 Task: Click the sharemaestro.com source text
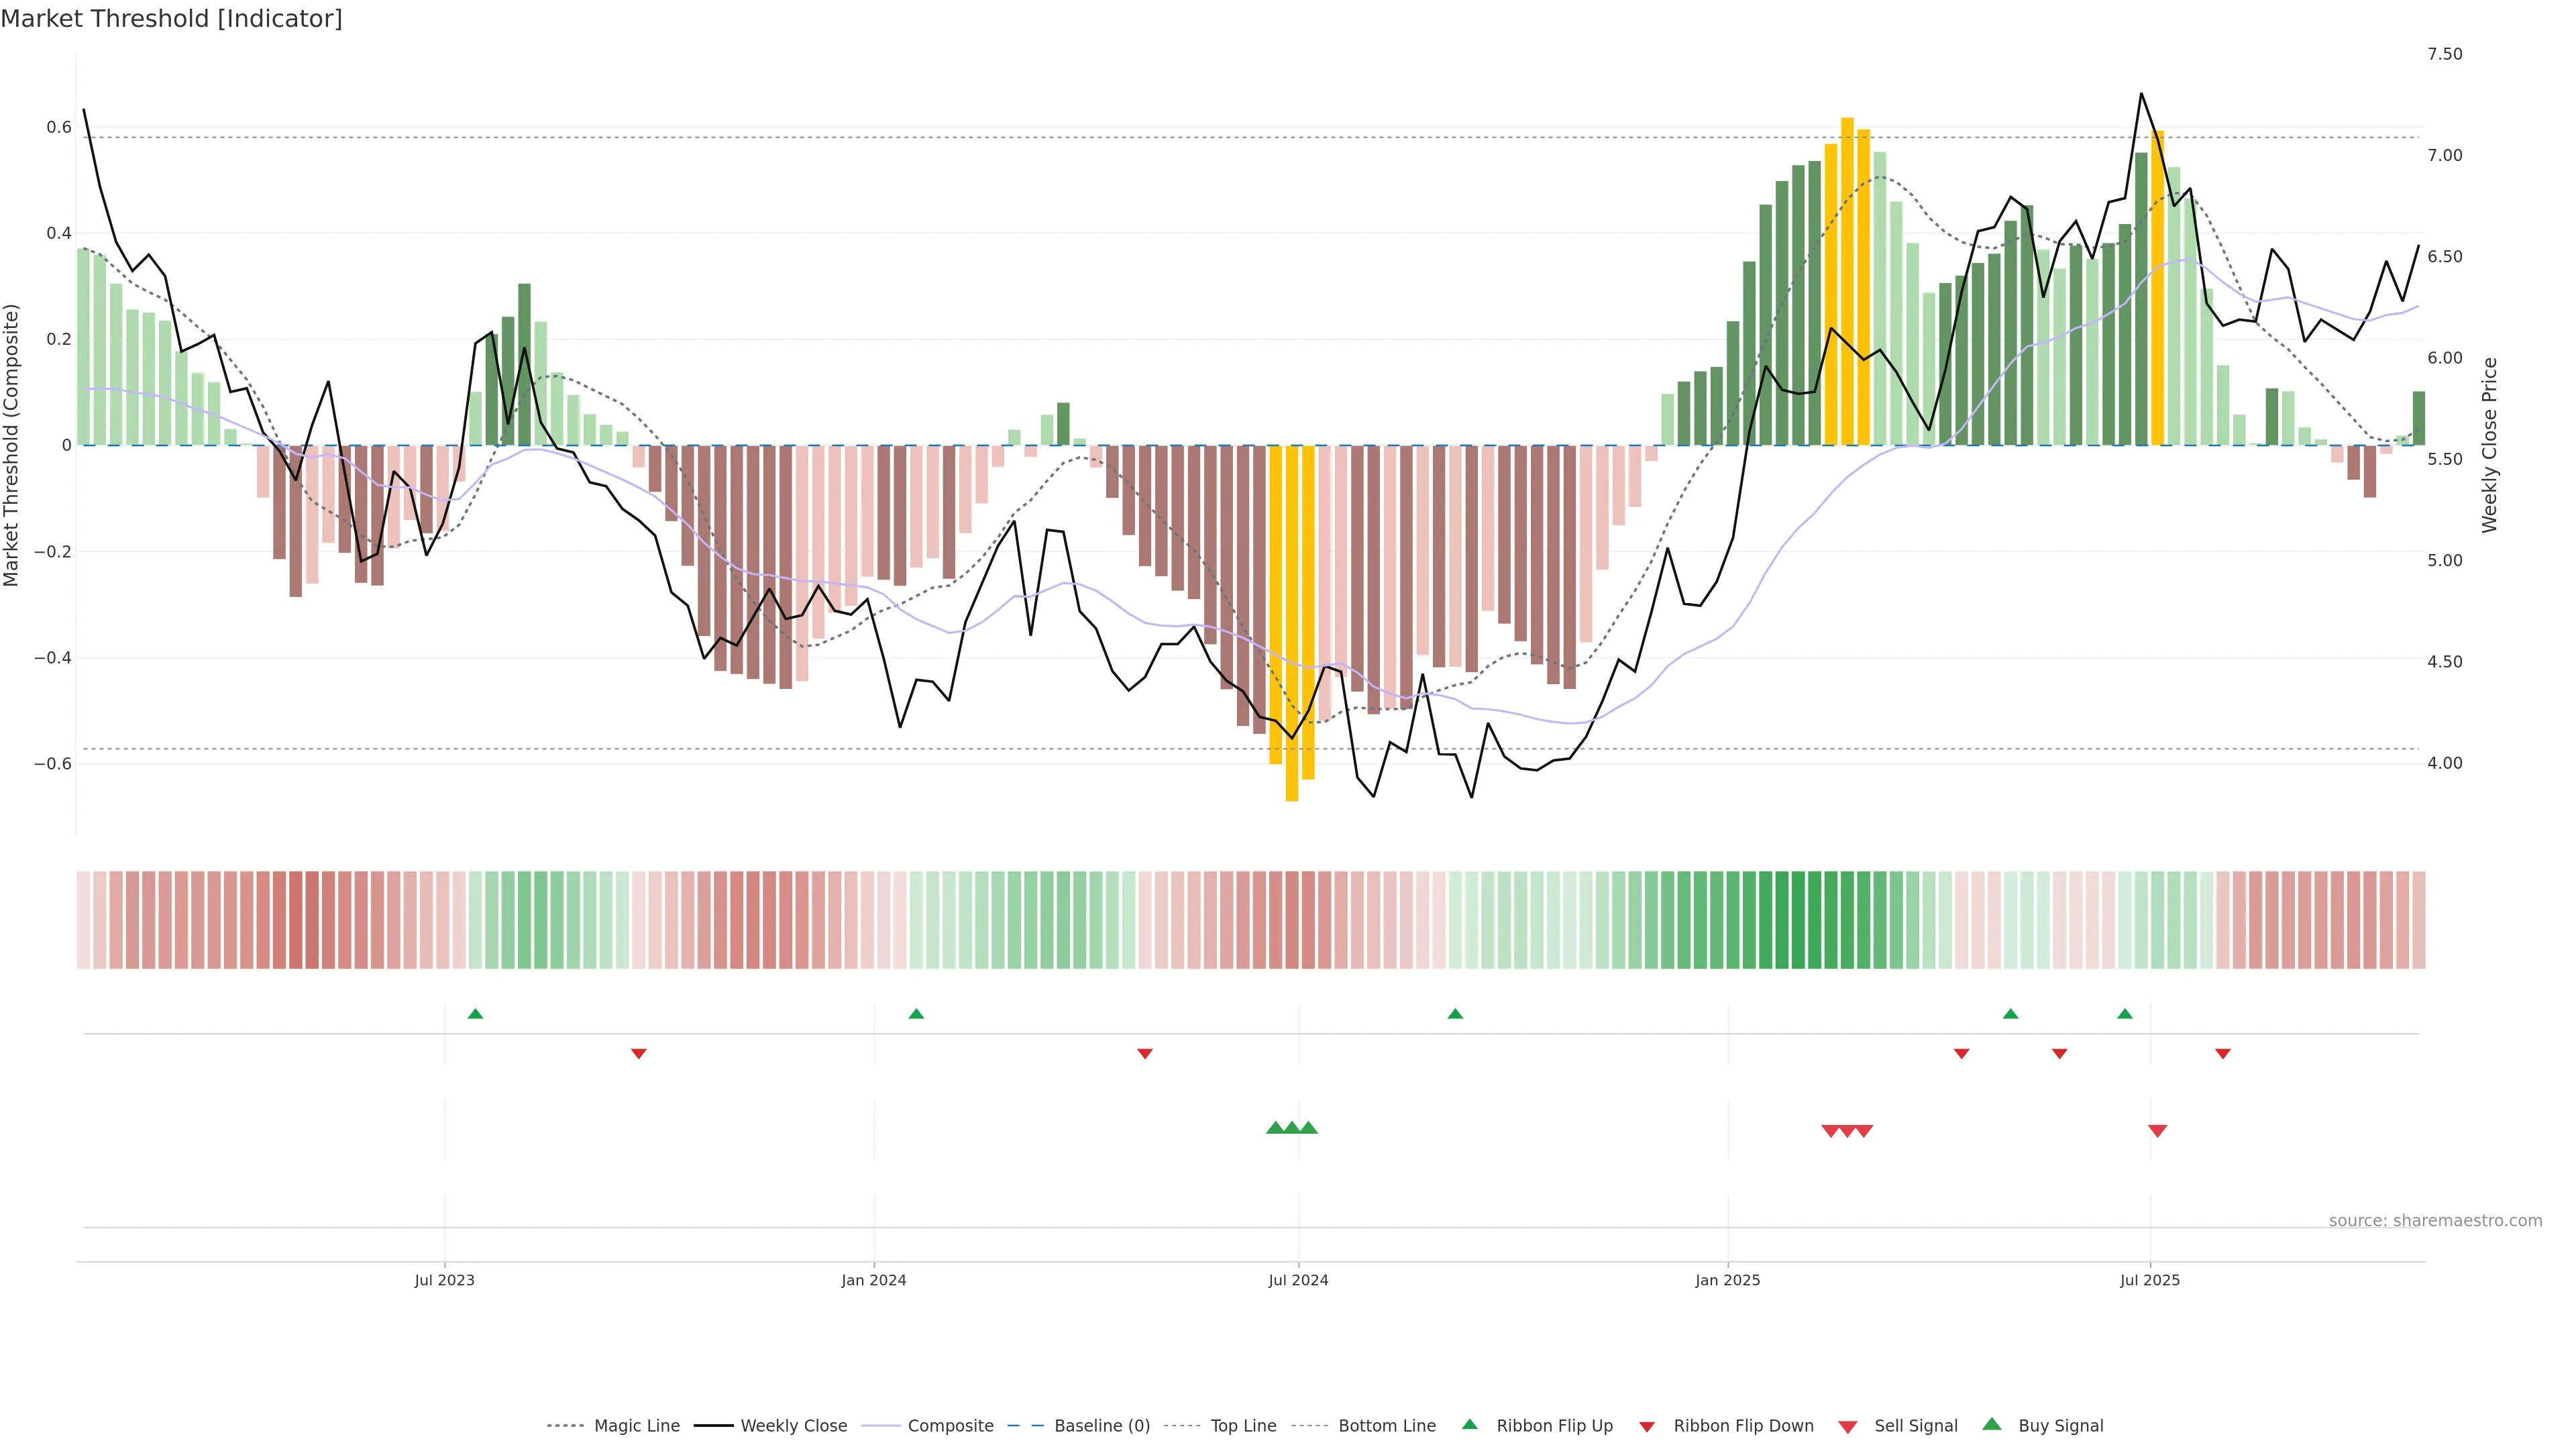click(2435, 1221)
